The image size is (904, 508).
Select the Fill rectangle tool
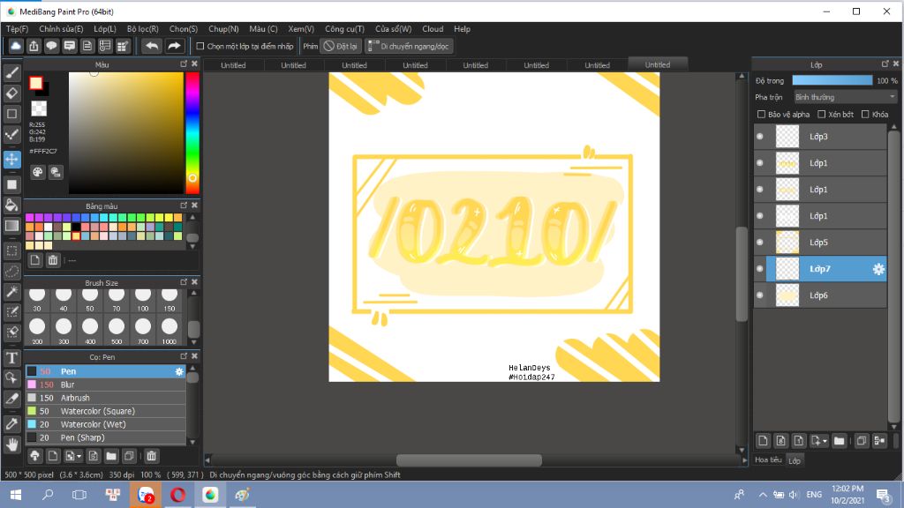(x=11, y=184)
